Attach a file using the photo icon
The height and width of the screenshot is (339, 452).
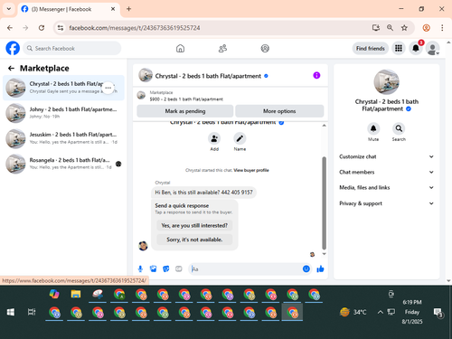[x=153, y=268]
